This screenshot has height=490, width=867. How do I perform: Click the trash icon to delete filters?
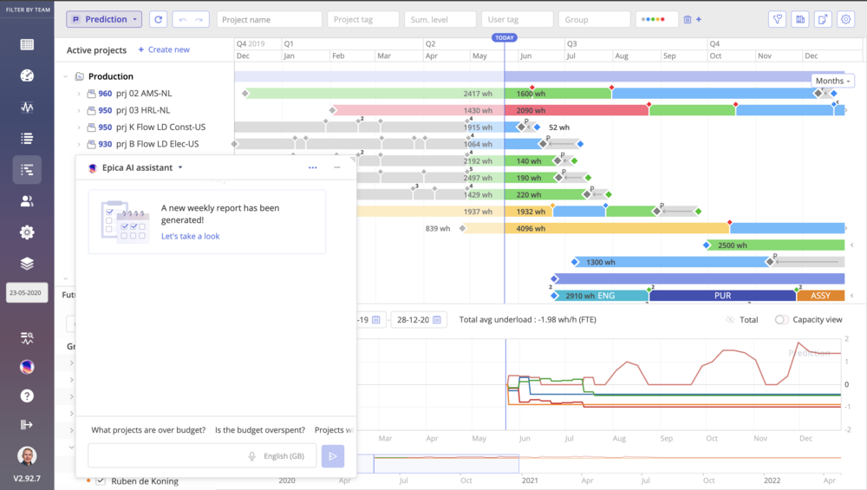point(688,19)
